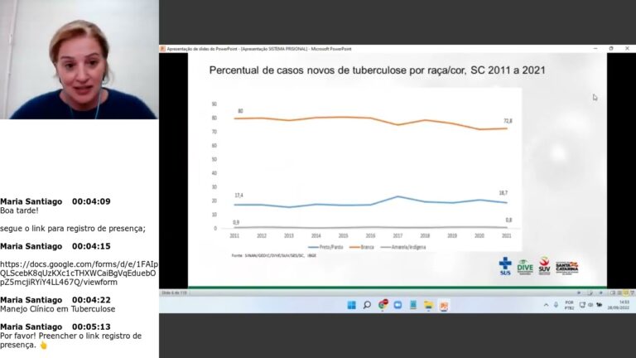Image resolution: width=636 pixels, height=358 pixels.
Task: Click the microphone icon in the system tray
Action: (x=556, y=305)
